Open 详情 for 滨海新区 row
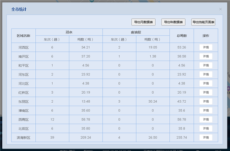This screenshot has width=230, height=151. [206, 137]
